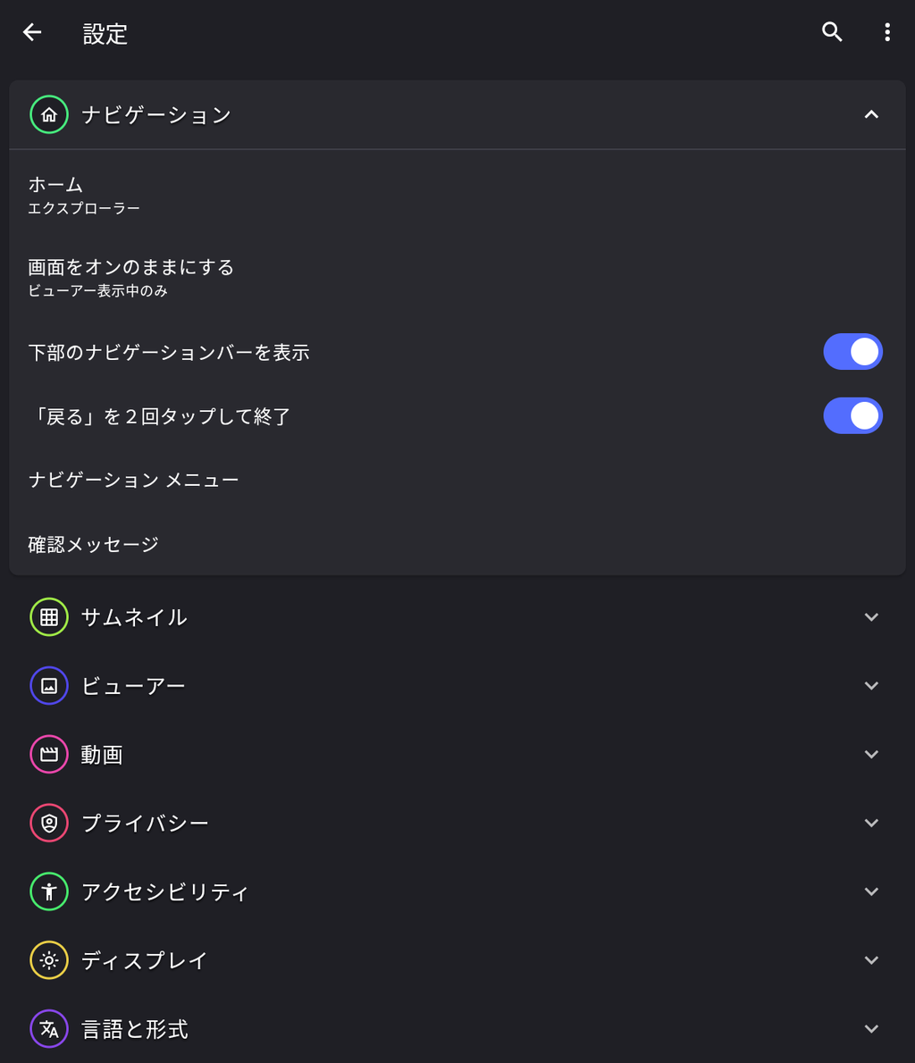Viewport: 915px width, 1063px height.
Task: Click the ビューアー image icon
Action: [x=49, y=686]
